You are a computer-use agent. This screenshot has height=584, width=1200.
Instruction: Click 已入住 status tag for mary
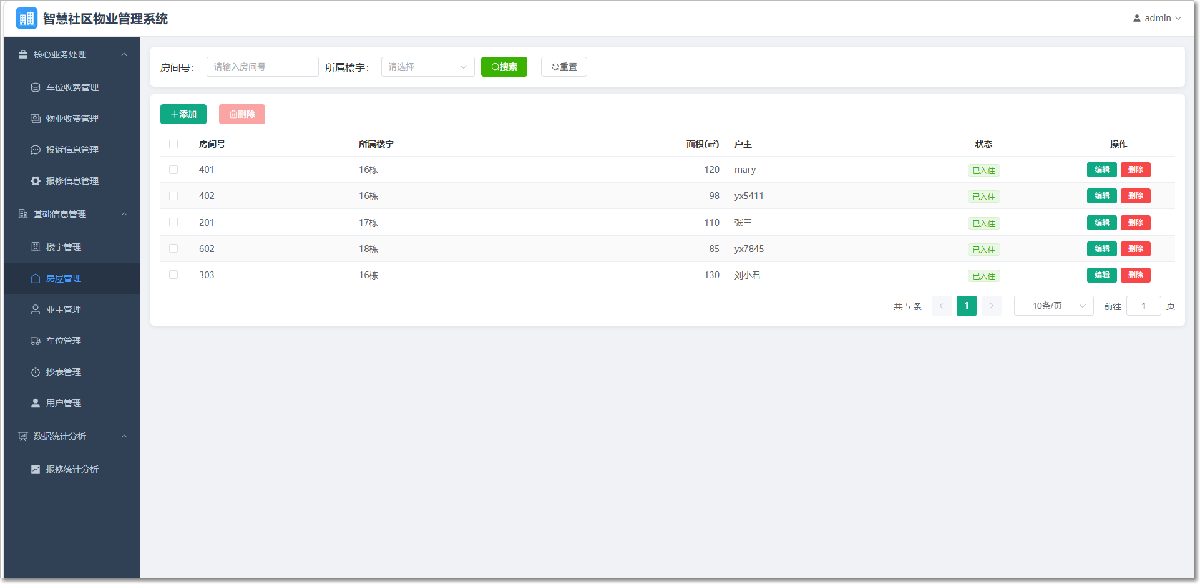pos(984,170)
